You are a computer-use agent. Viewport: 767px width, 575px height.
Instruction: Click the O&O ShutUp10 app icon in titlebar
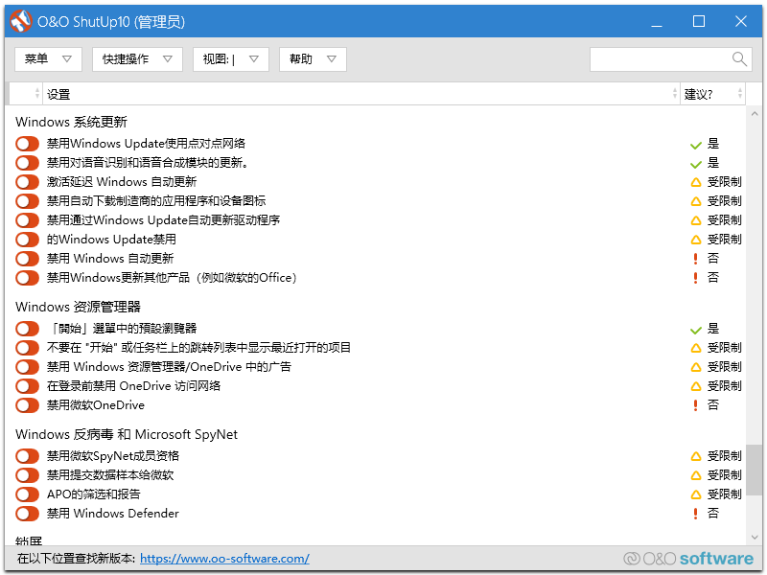click(20, 20)
